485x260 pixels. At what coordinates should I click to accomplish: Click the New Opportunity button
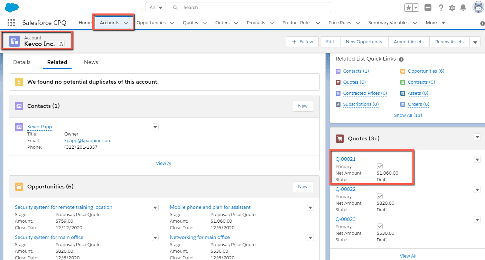pyautogui.click(x=364, y=42)
